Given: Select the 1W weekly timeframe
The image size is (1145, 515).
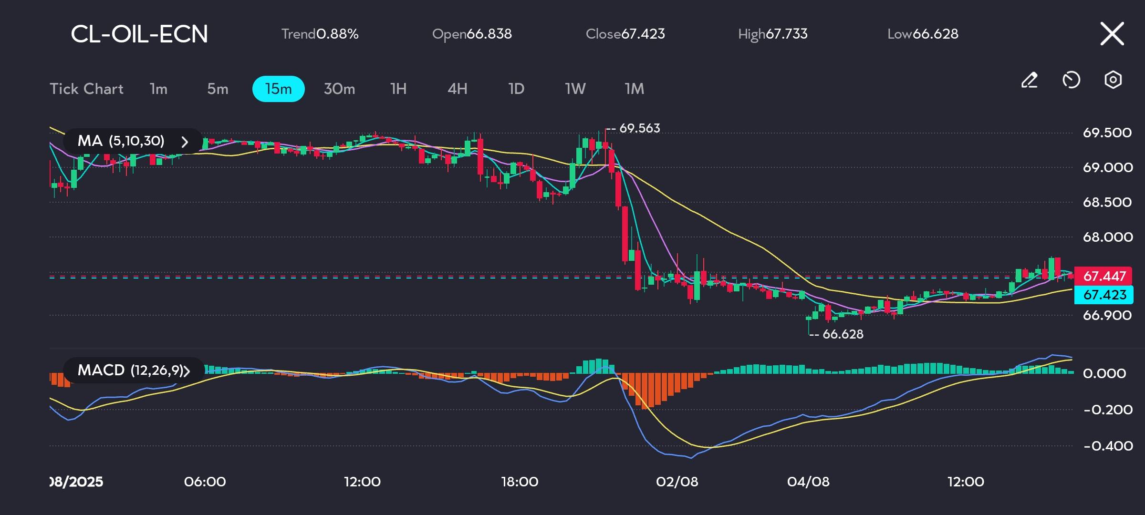Looking at the screenshot, I should (x=575, y=89).
